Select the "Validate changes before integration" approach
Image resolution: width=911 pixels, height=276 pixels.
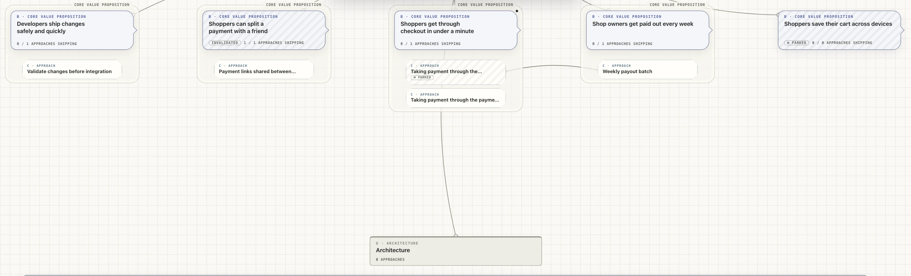[72, 69]
